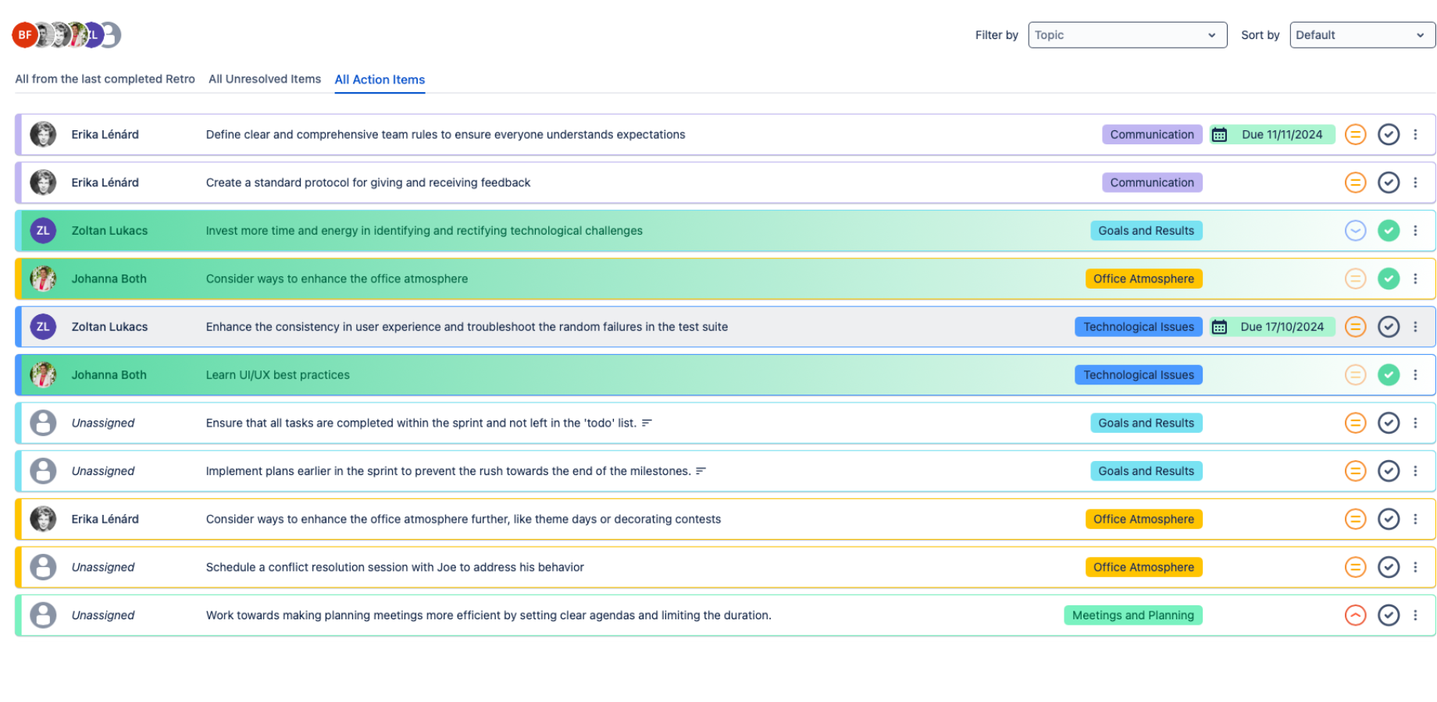
Task: Click 'Zoltan Lukacs' name on 'Enhance the consistency' row
Action: (109, 327)
